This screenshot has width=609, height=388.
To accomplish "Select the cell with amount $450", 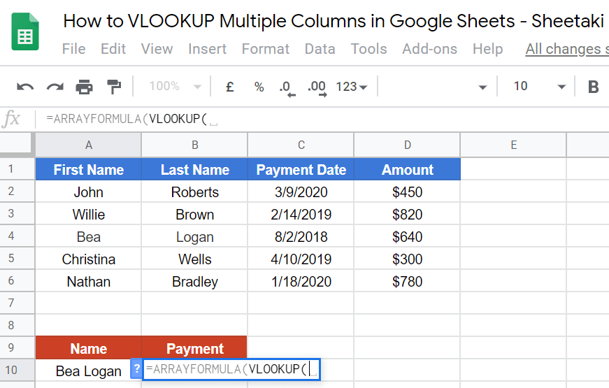I will pos(407,192).
